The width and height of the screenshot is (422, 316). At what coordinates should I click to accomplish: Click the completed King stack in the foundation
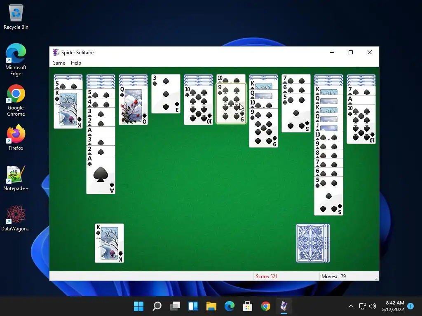click(109, 243)
